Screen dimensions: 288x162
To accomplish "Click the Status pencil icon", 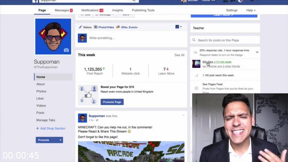I will (x=80, y=27).
